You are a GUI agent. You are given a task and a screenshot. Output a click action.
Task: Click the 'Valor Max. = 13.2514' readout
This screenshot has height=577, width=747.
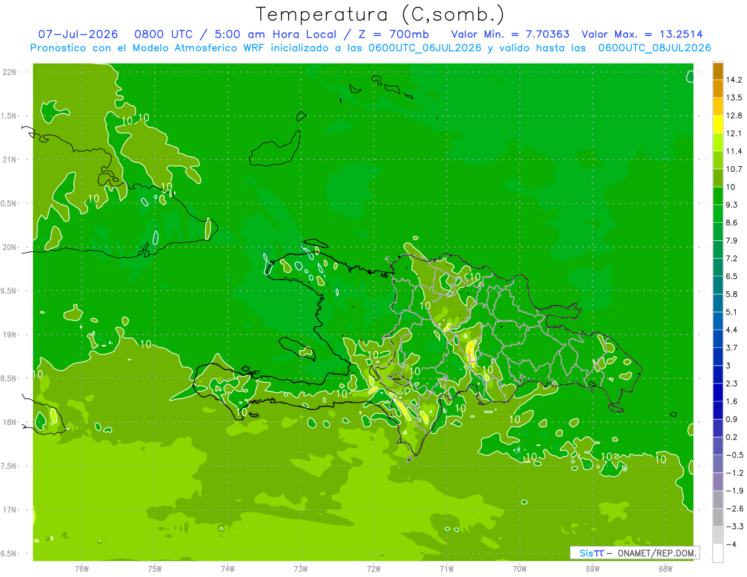[x=642, y=34]
